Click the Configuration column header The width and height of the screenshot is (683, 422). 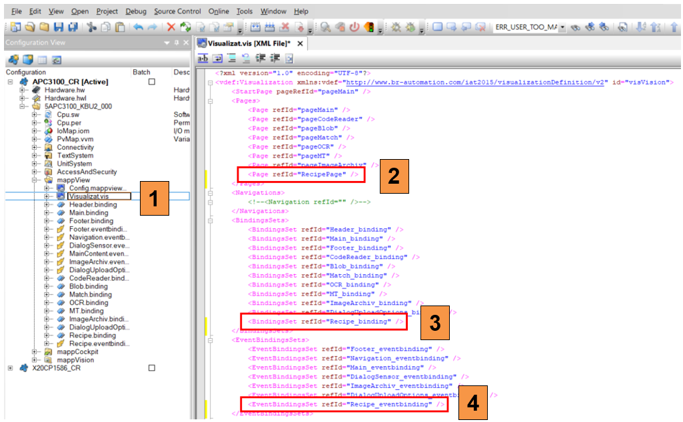point(26,72)
